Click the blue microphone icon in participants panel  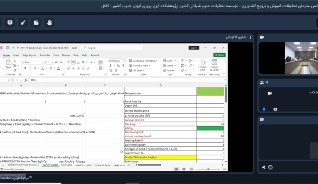point(264,109)
